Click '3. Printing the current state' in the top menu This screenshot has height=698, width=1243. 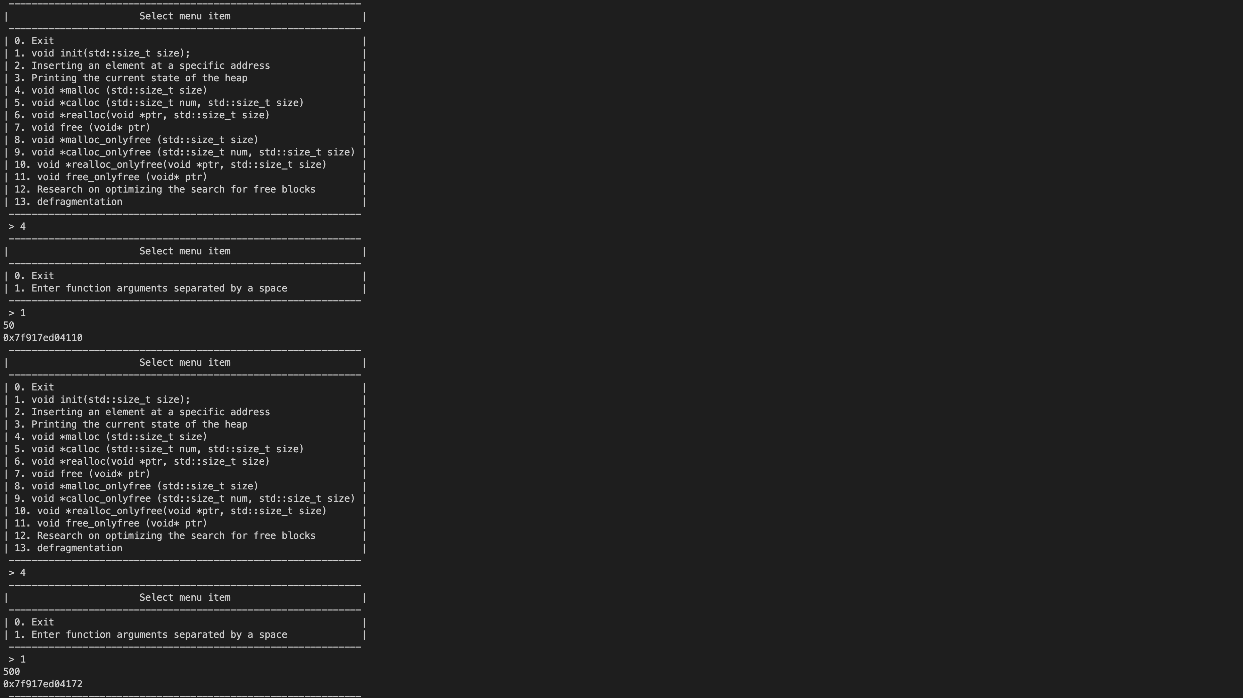131,78
